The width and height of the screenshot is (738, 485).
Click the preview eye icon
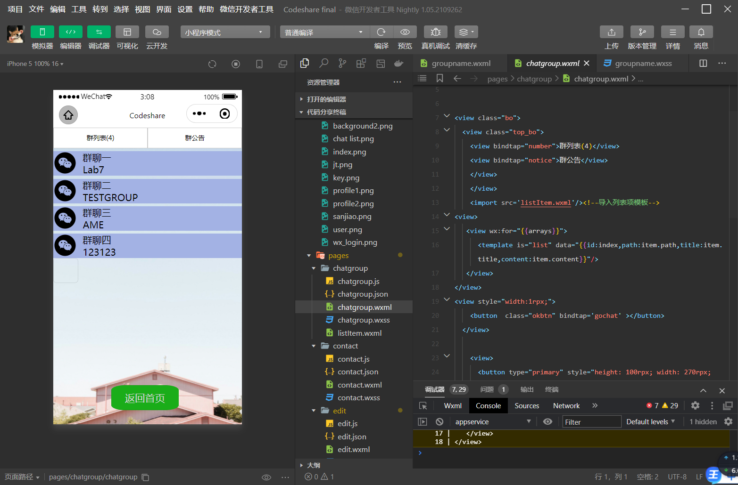(405, 32)
